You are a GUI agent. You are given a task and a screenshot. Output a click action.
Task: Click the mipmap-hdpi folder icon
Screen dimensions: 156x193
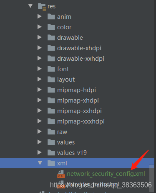click(51, 90)
